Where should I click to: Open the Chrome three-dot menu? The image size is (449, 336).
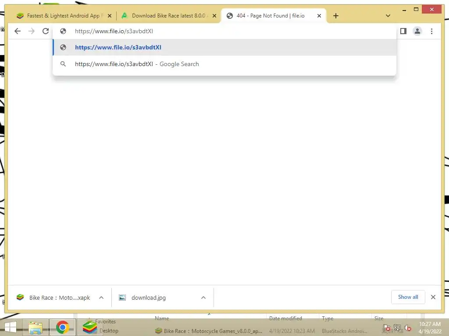click(431, 31)
